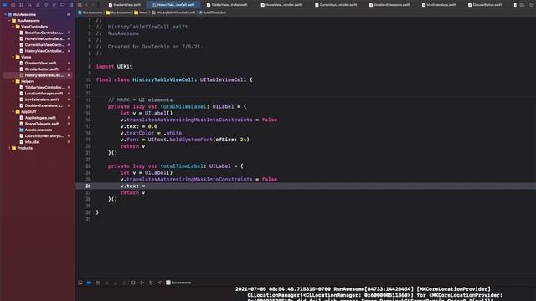
Task: Collapse the RunAwesome group folder
Action: [x=9, y=21]
